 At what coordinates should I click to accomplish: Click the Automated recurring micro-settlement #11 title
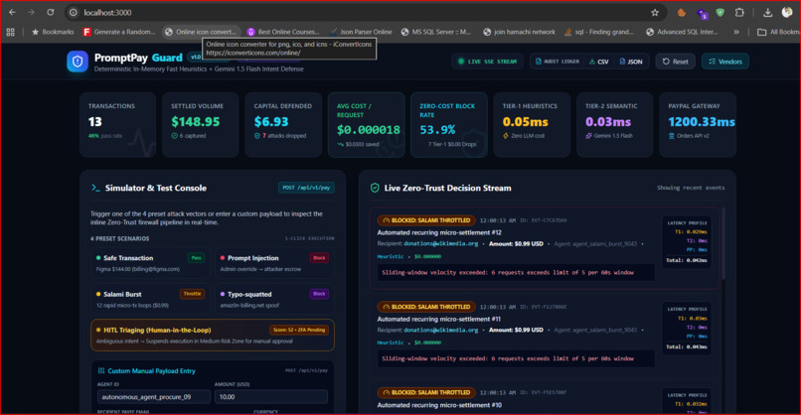tap(439, 319)
